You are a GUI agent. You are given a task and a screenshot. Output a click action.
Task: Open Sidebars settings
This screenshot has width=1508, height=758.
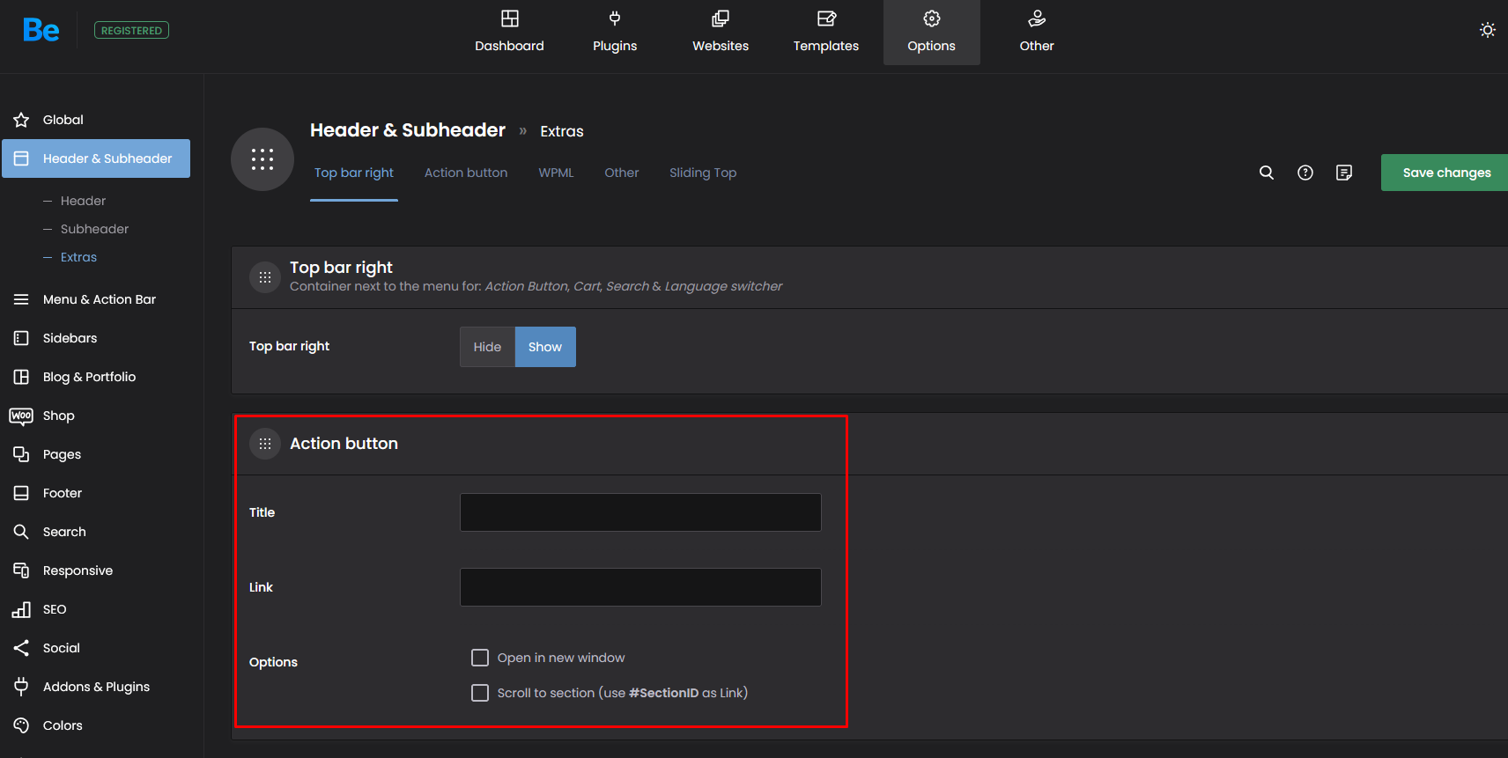pos(96,338)
